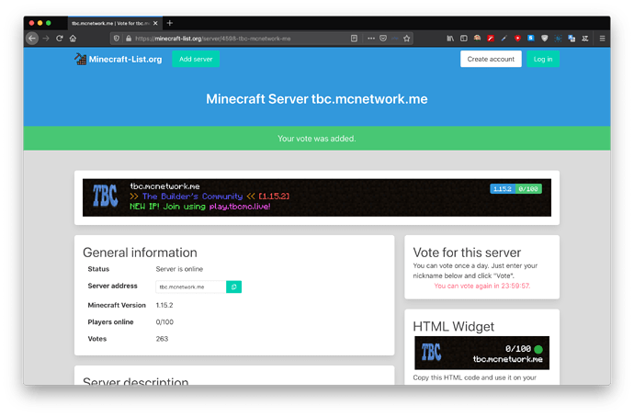This screenshot has height=416, width=634.
Task: Go back to the previous page
Action: pyautogui.click(x=32, y=39)
